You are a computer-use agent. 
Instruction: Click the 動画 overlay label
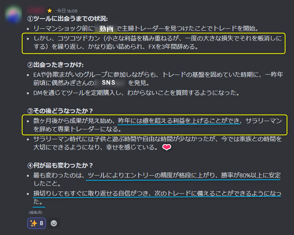(106, 29)
